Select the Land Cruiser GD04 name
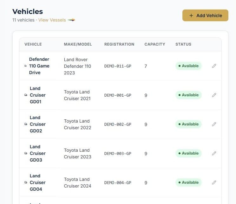 (38, 182)
